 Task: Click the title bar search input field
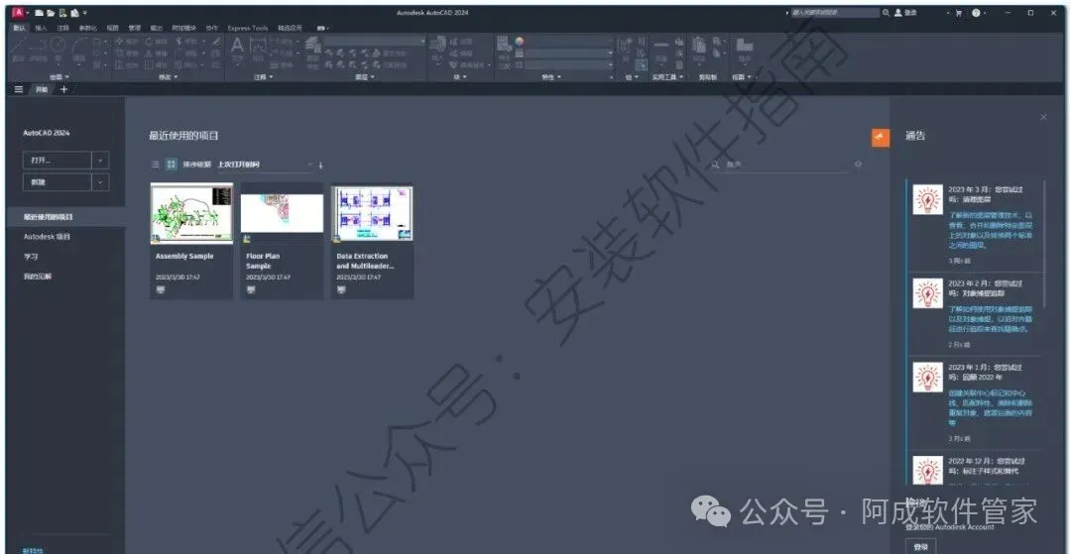click(x=835, y=12)
